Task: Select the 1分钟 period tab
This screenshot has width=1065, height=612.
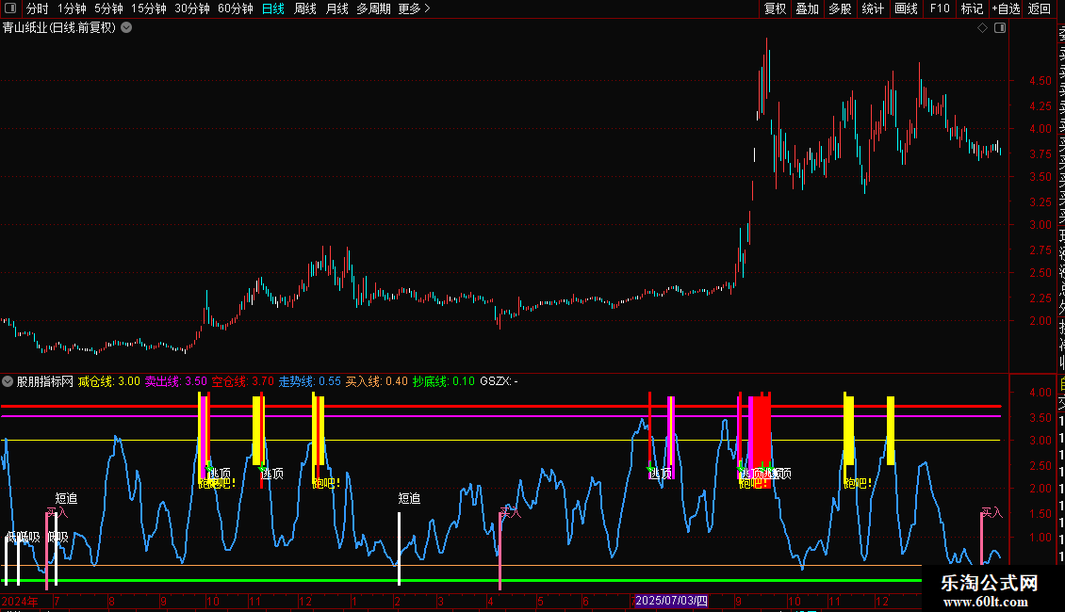Action: point(72,8)
